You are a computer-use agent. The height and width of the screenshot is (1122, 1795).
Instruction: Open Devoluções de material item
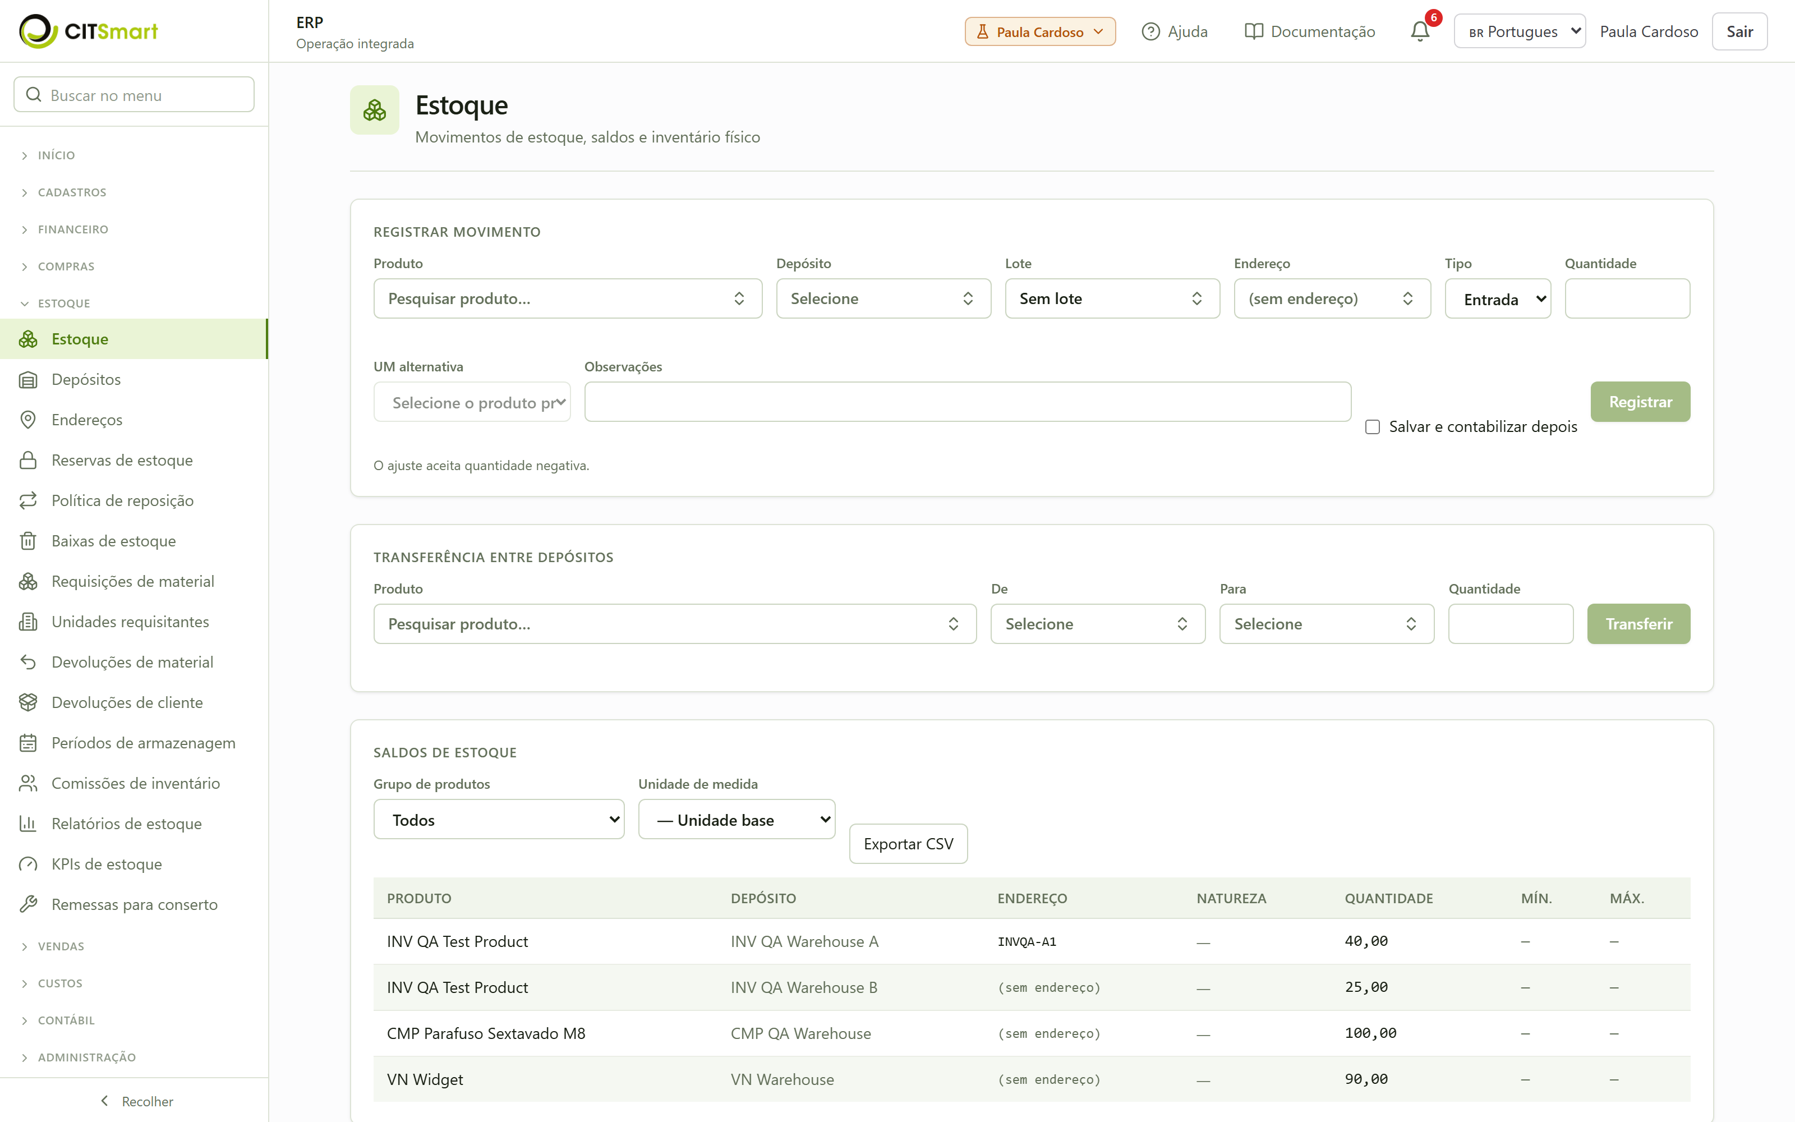(134, 662)
